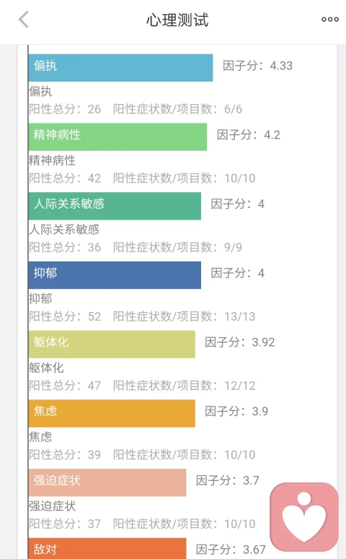The width and height of the screenshot is (346, 559).
Task: Select the red-orange 敌对 bar
Action: coord(107,549)
